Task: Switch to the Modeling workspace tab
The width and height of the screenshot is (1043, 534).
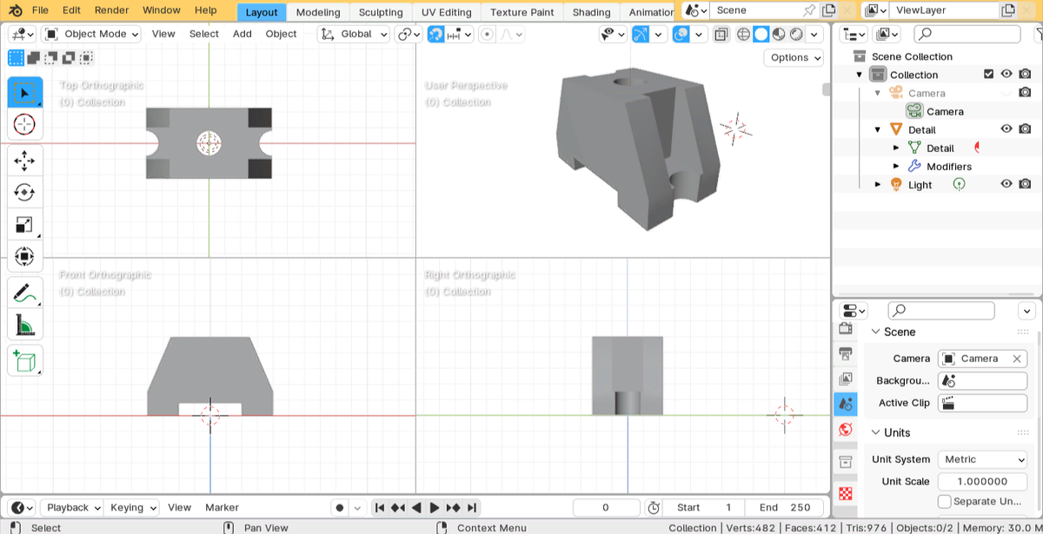Action: tap(318, 12)
